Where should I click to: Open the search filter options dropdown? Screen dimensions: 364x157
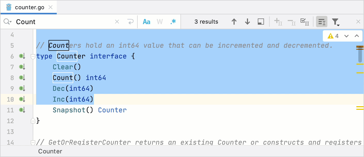pyautogui.click(x=336, y=22)
